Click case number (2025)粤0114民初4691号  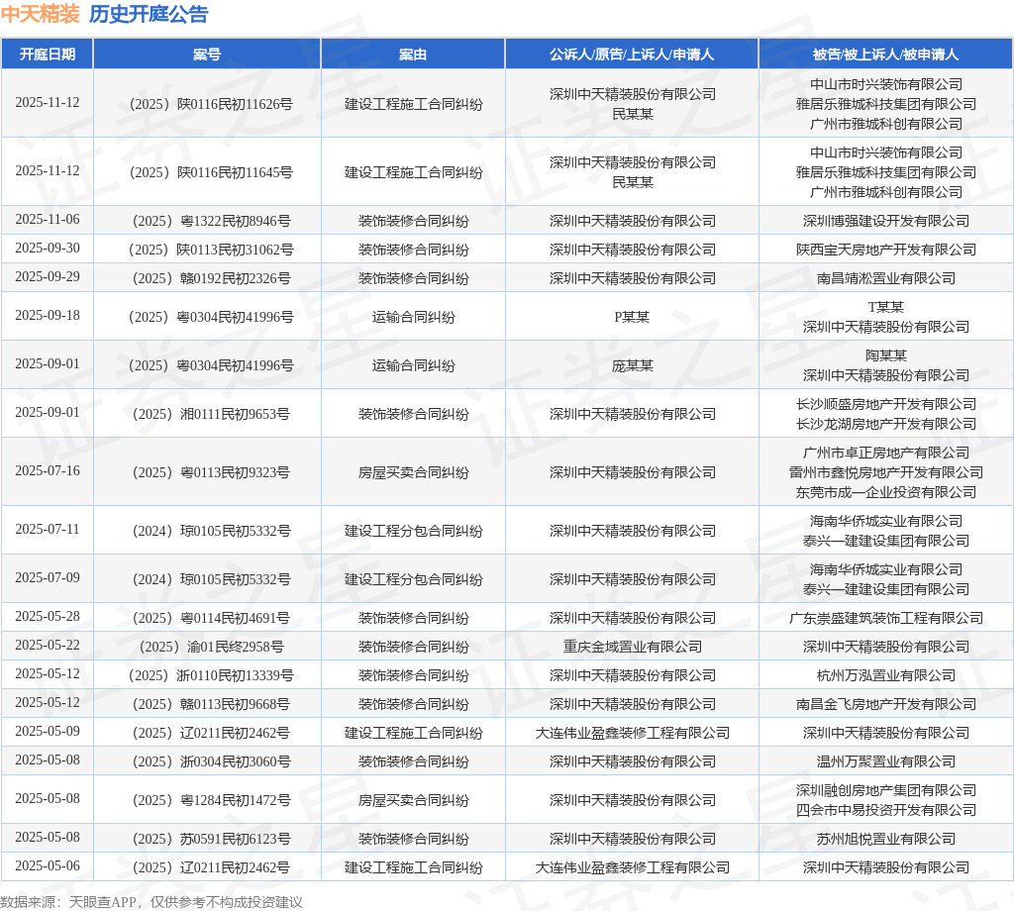pyautogui.click(x=211, y=618)
